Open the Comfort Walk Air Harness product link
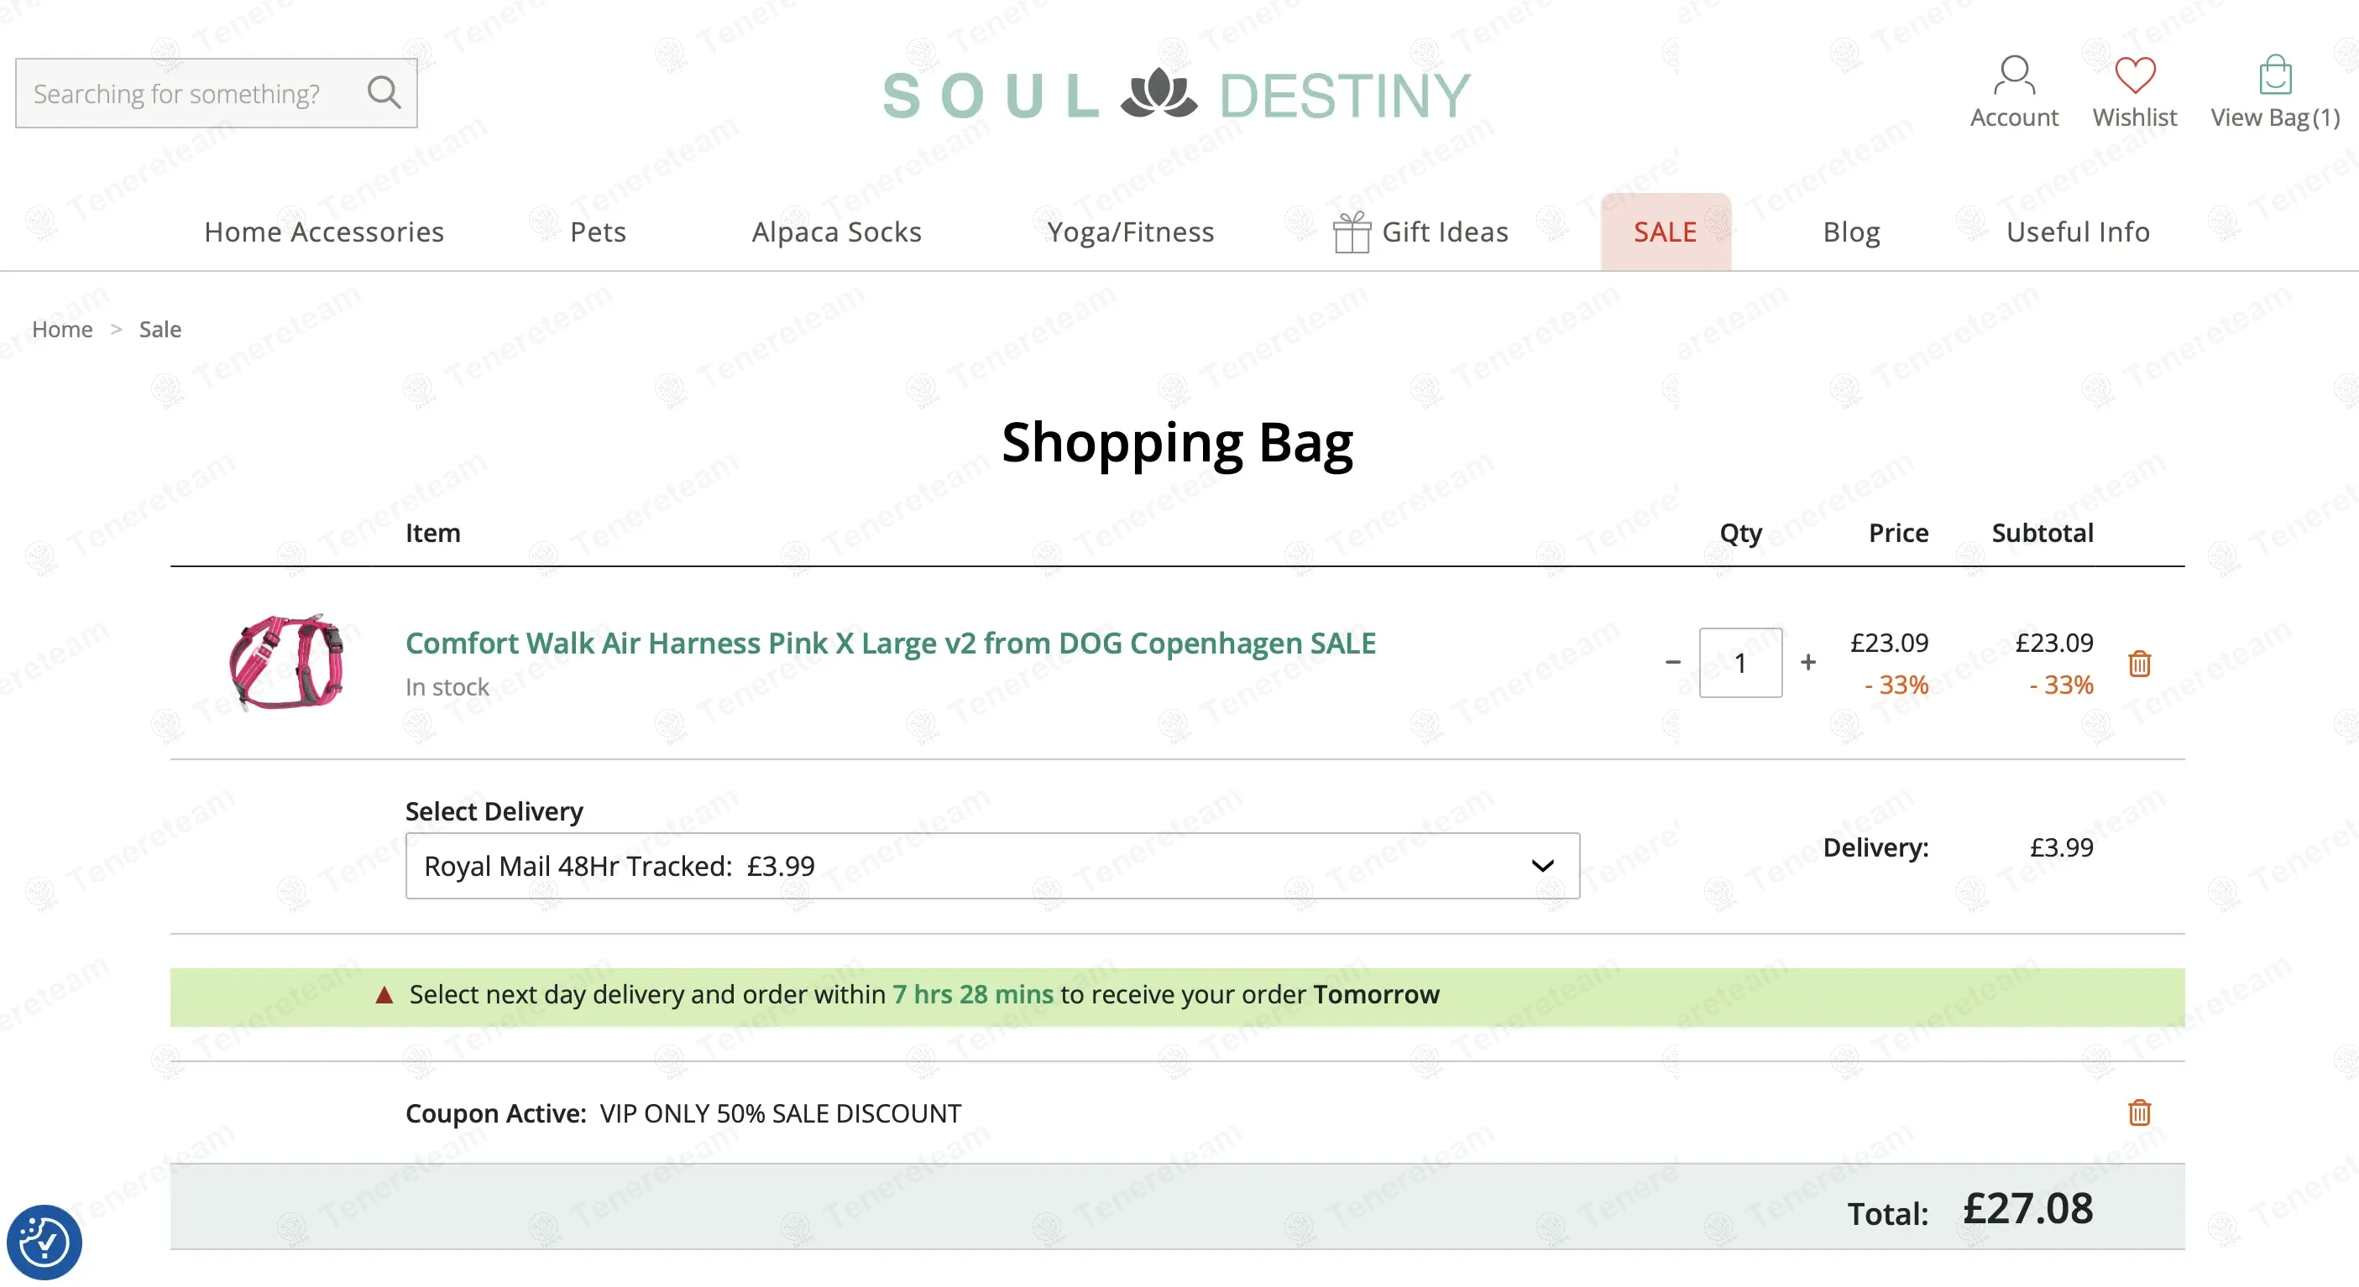2359x1287 pixels. click(x=890, y=643)
